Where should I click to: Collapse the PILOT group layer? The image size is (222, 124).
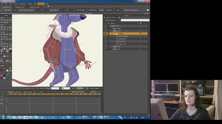(x=112, y=26)
